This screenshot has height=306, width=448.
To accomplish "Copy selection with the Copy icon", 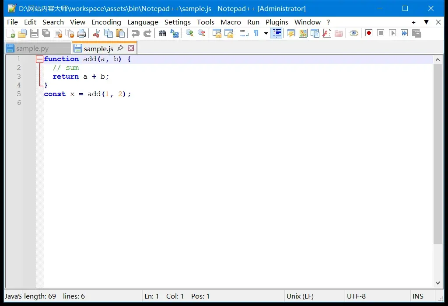I will click(x=108, y=33).
